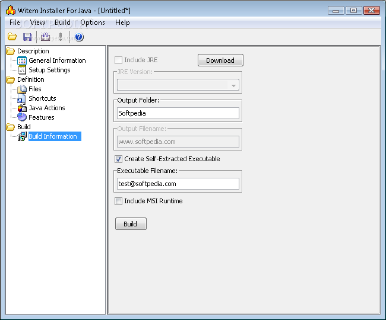Open the View menu
This screenshot has width=386, height=320.
click(37, 23)
